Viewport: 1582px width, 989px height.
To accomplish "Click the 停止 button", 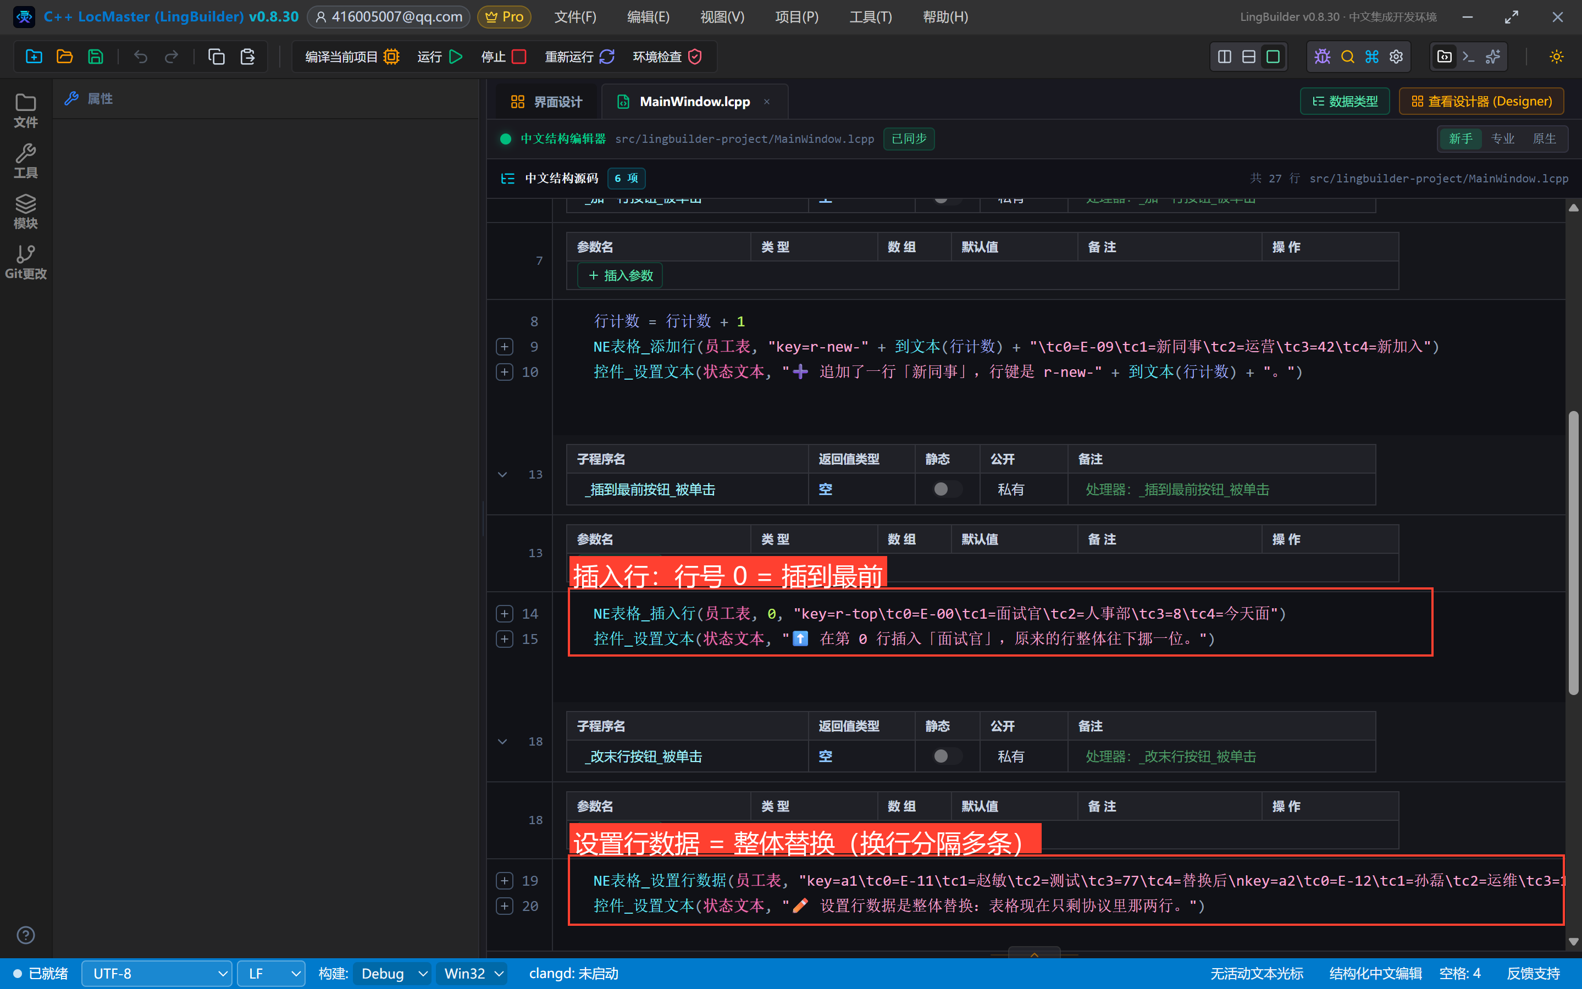I will click(503, 57).
